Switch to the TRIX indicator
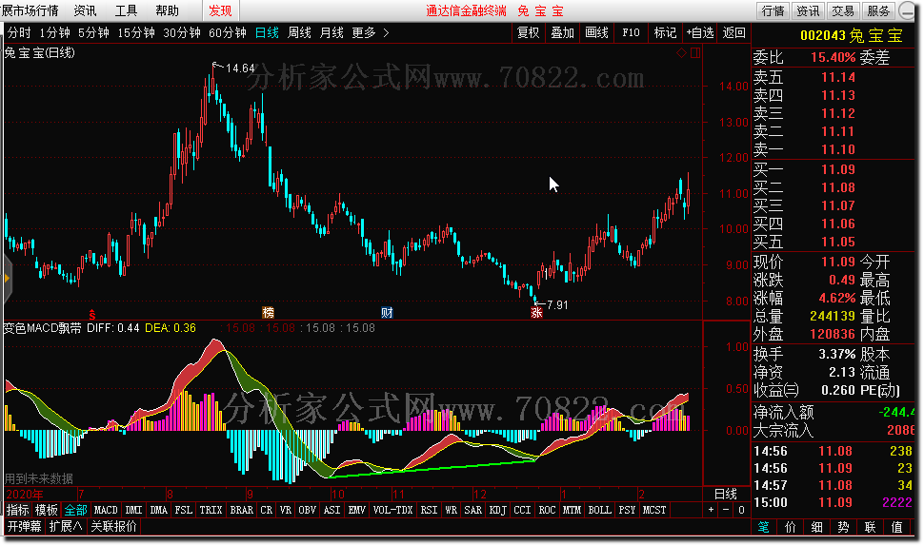The image size is (924, 545). [x=211, y=510]
